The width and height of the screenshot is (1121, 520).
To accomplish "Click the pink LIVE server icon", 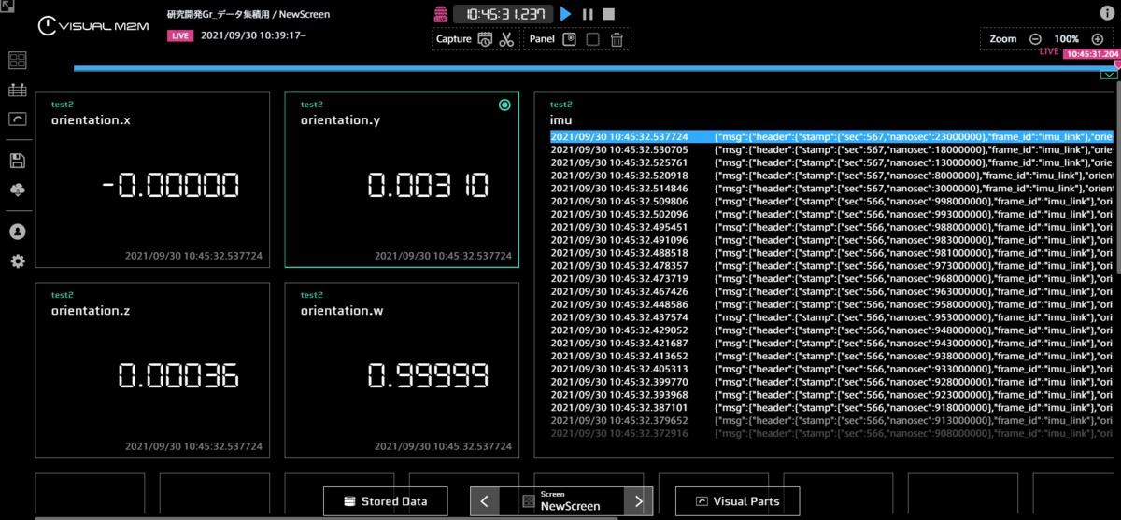I will (x=442, y=14).
